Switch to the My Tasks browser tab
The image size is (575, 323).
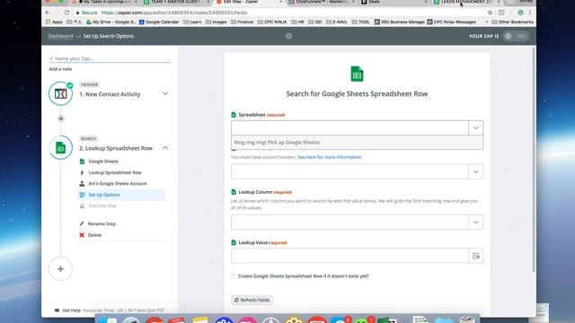106,2
